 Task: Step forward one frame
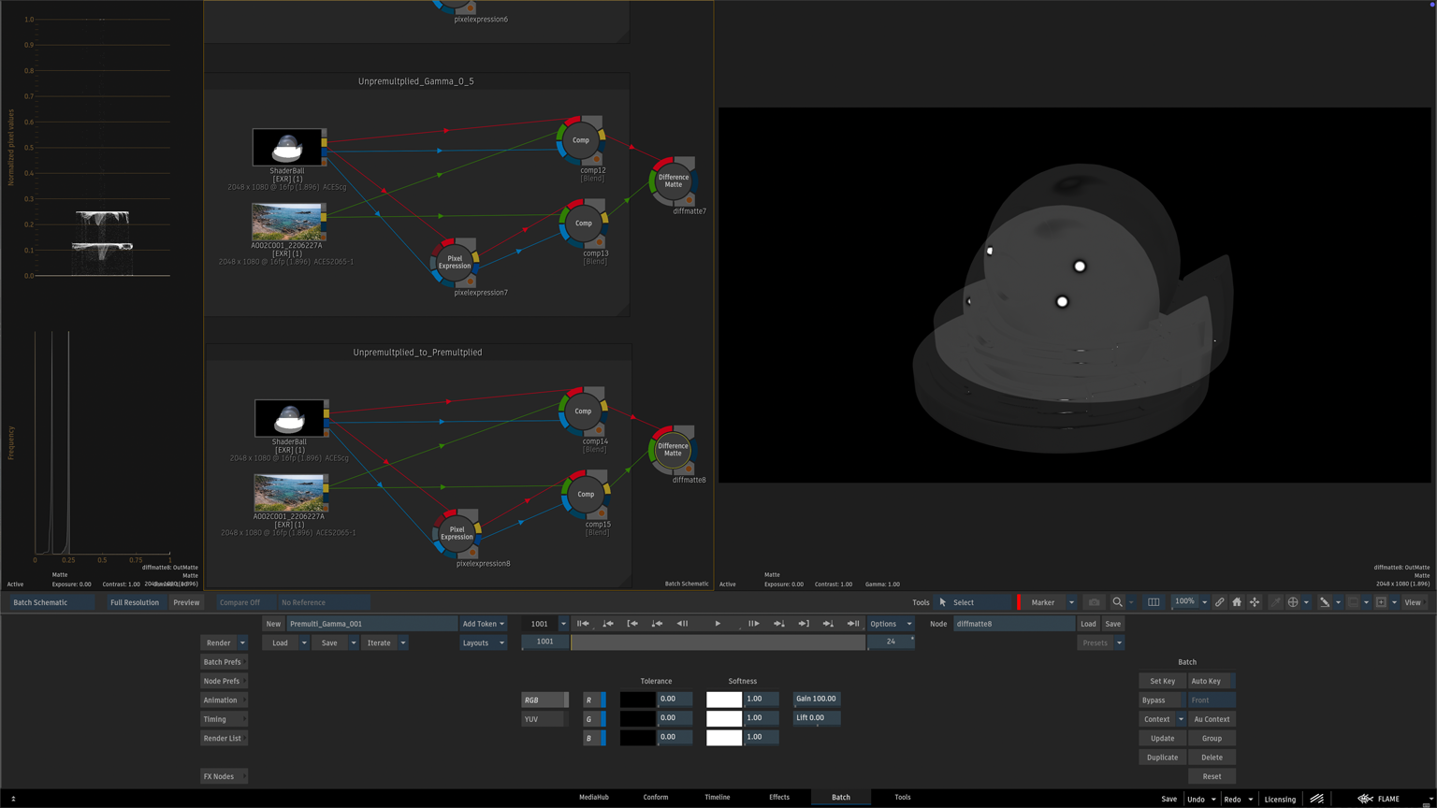tap(753, 624)
